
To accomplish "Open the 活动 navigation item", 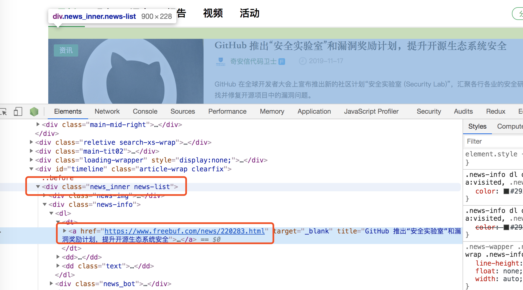I will [250, 13].
